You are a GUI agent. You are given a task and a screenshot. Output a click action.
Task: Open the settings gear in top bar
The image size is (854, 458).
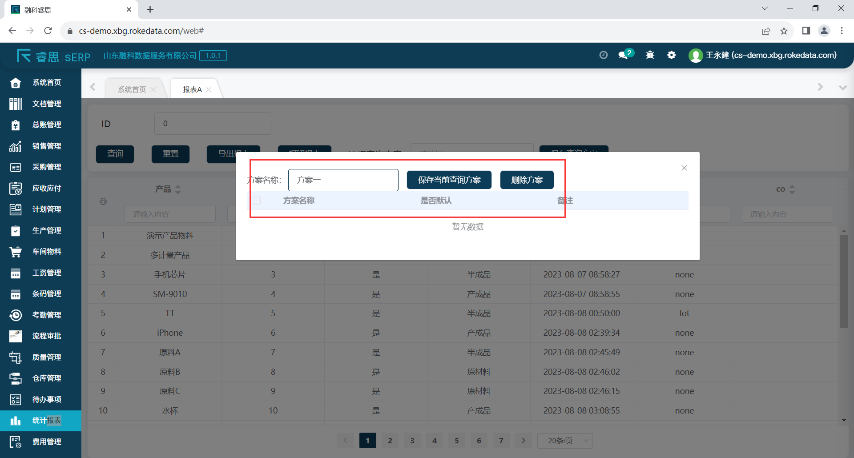coord(672,55)
